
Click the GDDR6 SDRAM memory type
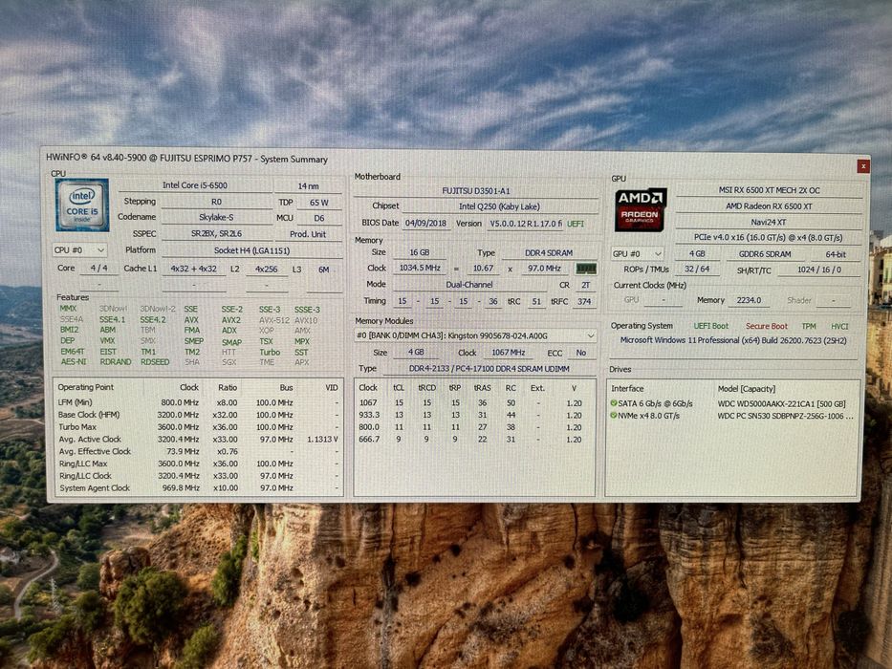point(765,254)
